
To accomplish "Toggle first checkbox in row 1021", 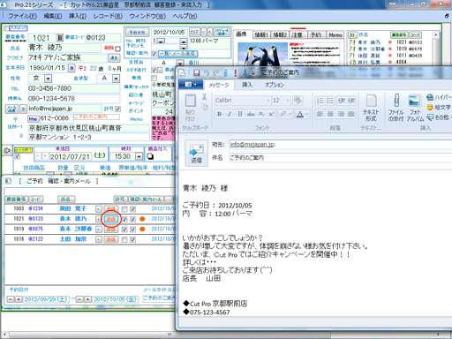I will point(124,219).
